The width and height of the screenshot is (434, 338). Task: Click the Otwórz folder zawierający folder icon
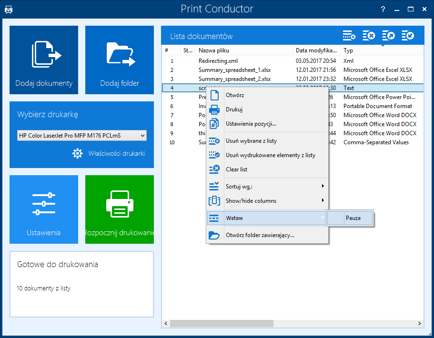pyautogui.click(x=214, y=235)
